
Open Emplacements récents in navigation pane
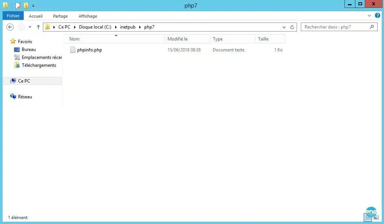pos(42,57)
